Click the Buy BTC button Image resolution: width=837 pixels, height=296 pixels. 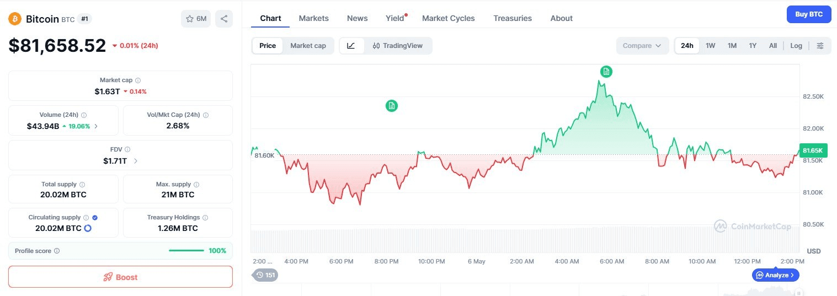[809, 14]
